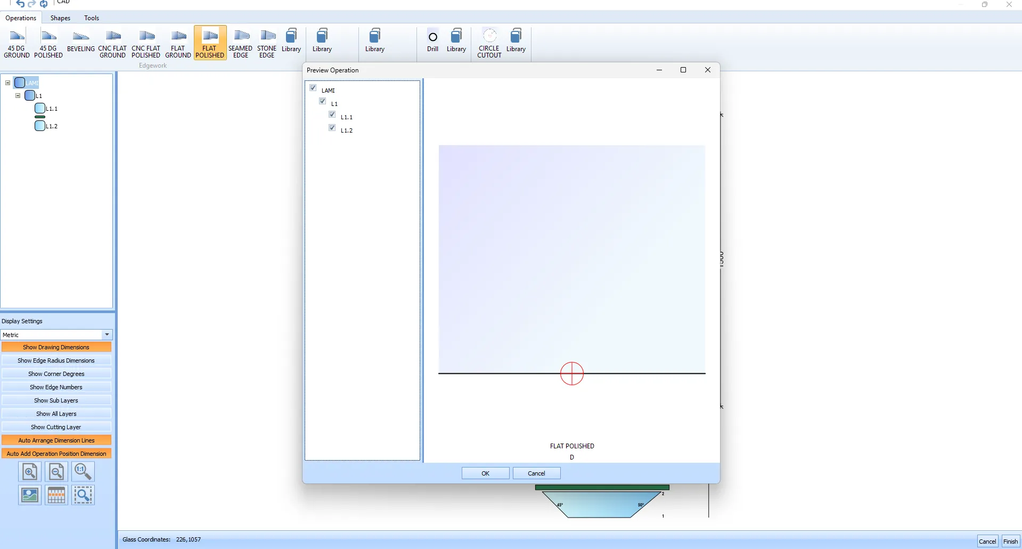The height and width of the screenshot is (549, 1022).
Task: Click OK in Preview Operation dialog
Action: pyautogui.click(x=485, y=473)
